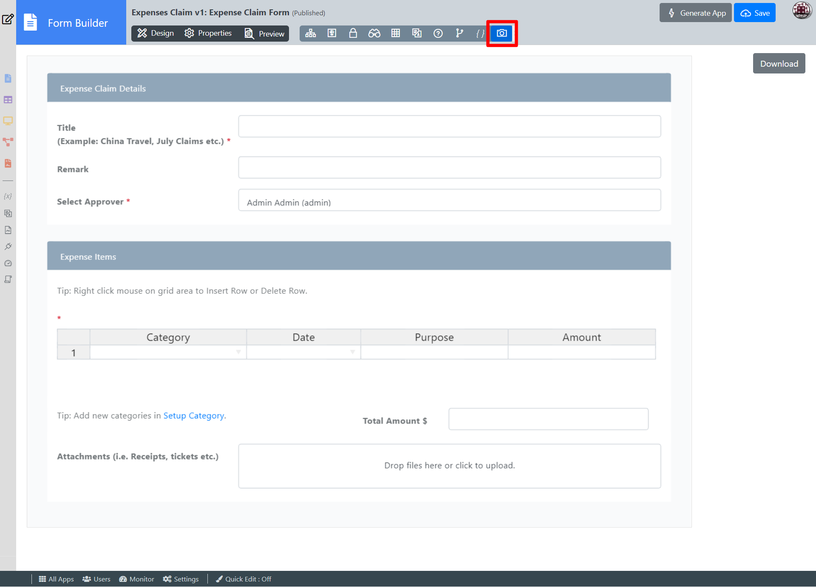Switch to the Properties tab

point(208,33)
